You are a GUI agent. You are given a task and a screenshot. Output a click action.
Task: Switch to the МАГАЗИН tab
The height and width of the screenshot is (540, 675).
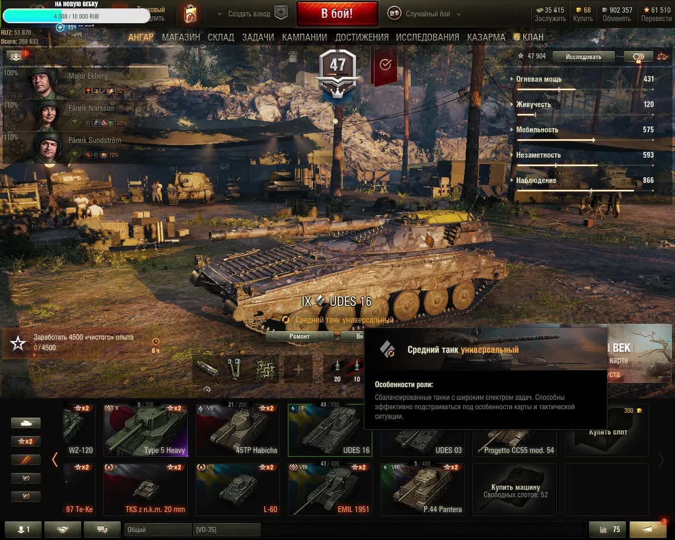click(181, 37)
